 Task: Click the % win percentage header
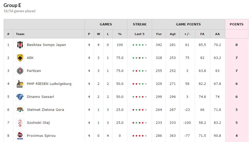point(120,34)
